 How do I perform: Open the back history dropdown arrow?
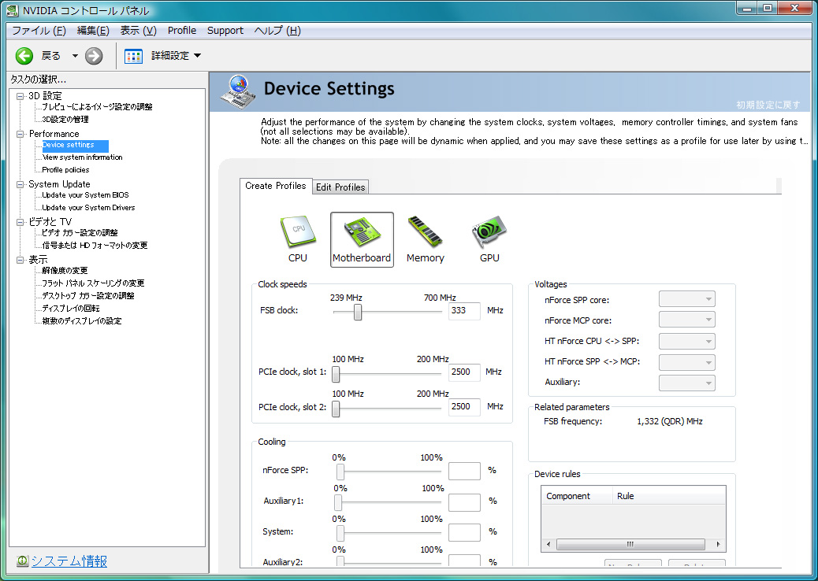coord(75,55)
